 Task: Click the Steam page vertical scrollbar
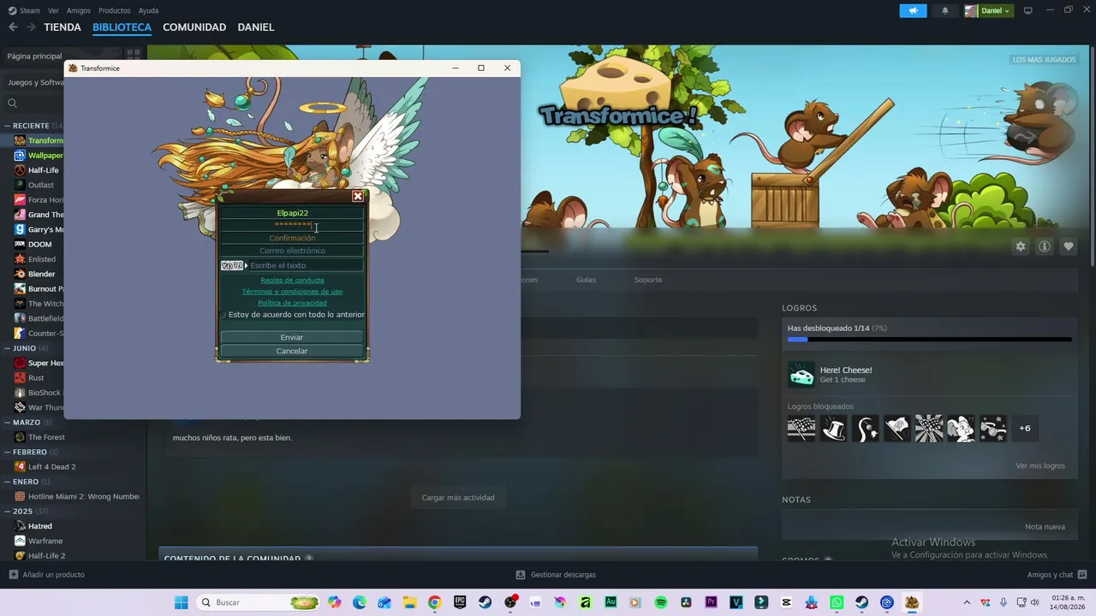pos(1092,158)
